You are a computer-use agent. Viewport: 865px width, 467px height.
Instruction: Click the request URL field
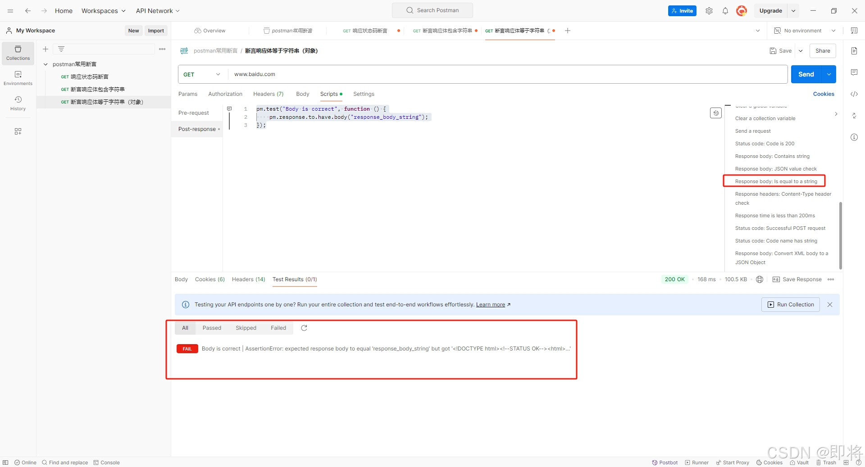click(x=508, y=74)
